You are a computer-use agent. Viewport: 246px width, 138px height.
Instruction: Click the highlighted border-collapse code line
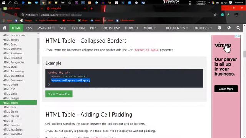click(70, 80)
